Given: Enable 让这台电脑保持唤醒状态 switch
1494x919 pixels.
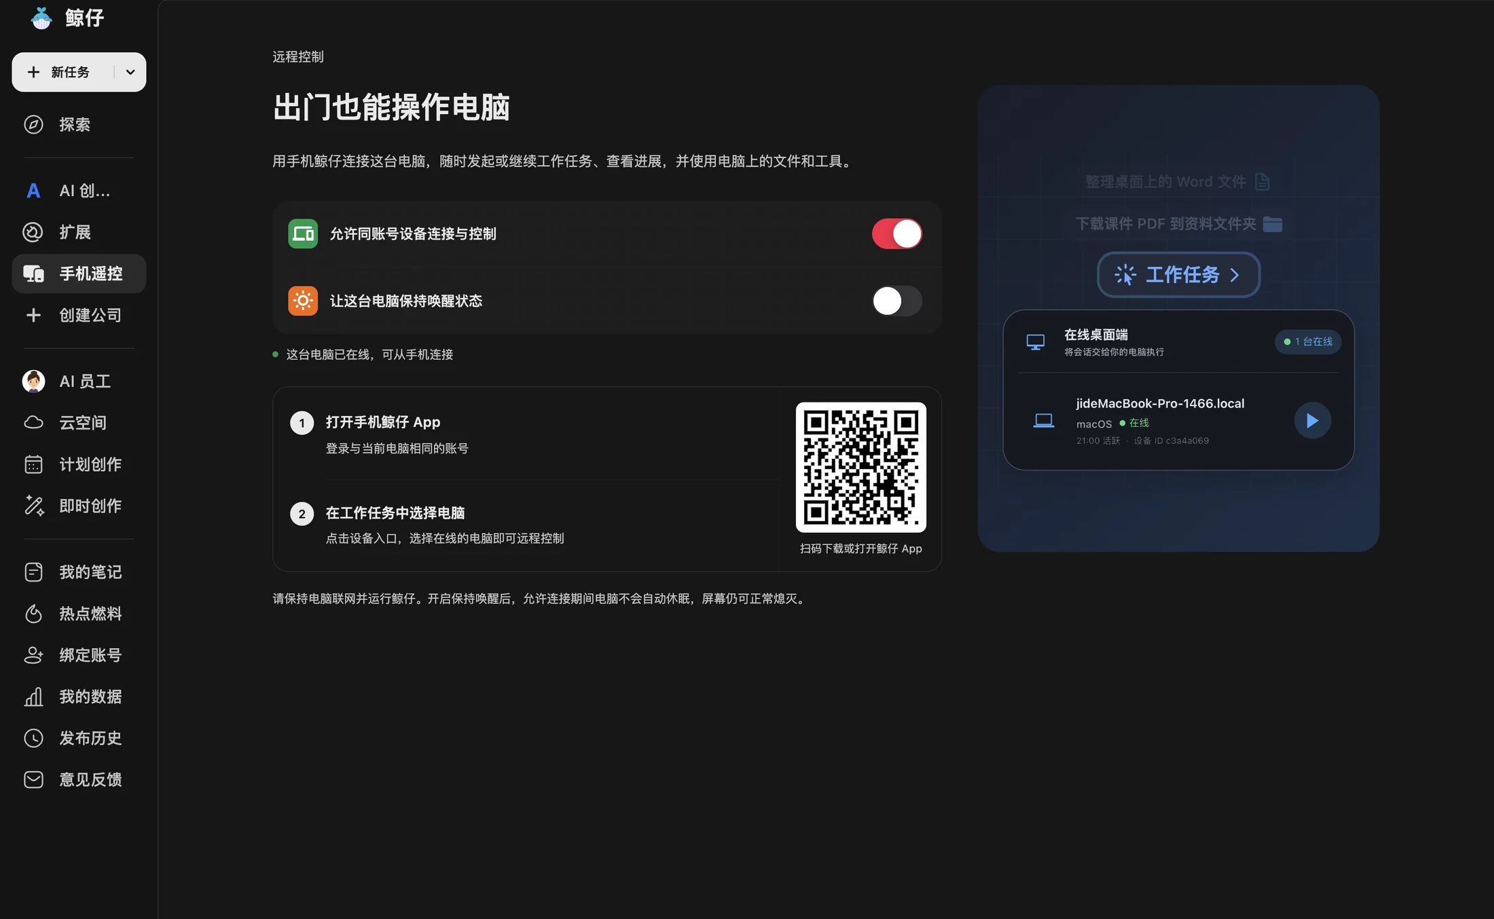Looking at the screenshot, I should pyautogui.click(x=897, y=301).
